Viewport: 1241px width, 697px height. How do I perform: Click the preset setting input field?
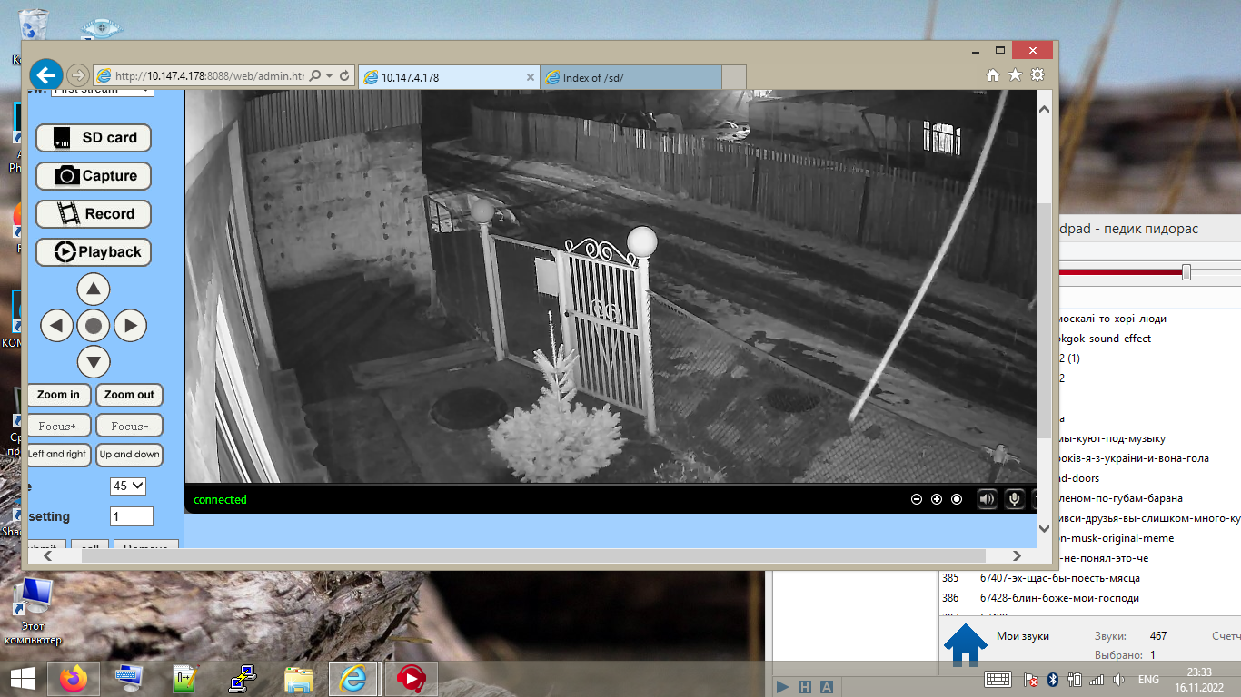coord(132,516)
